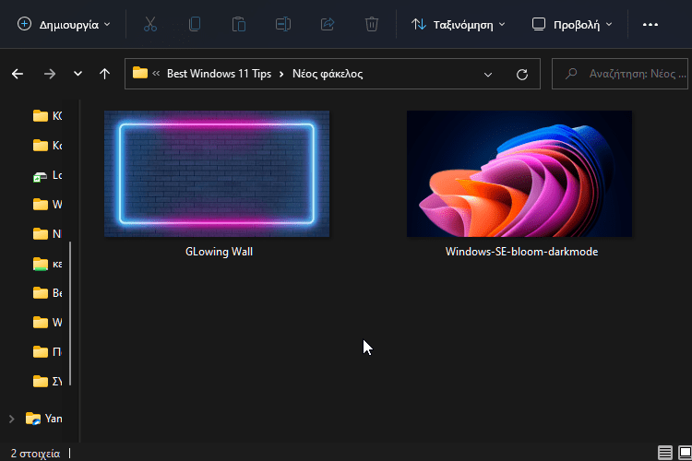692x461 pixels.
Task: Expand the Yan tree node chevron
Action: click(12, 419)
